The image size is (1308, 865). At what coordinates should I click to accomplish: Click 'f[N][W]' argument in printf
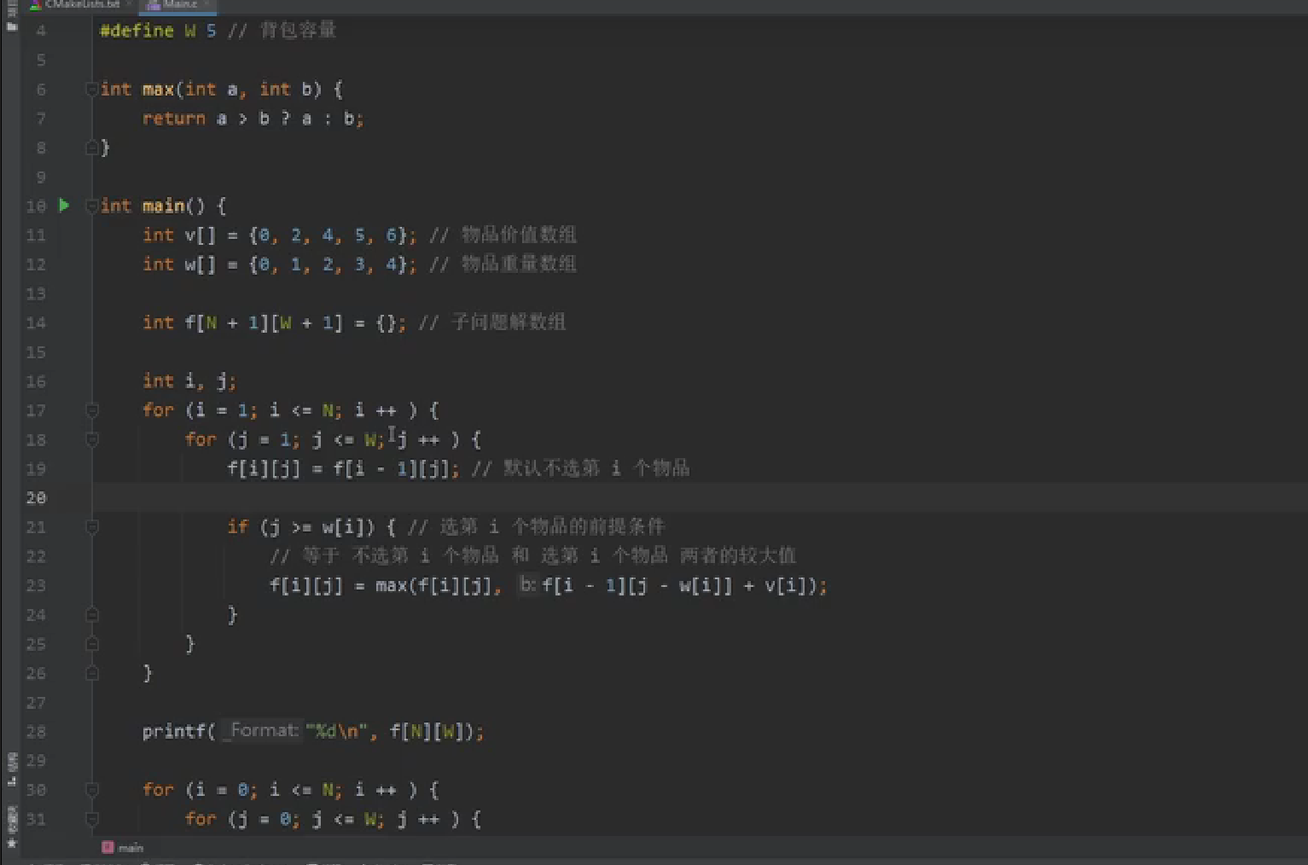pos(427,731)
